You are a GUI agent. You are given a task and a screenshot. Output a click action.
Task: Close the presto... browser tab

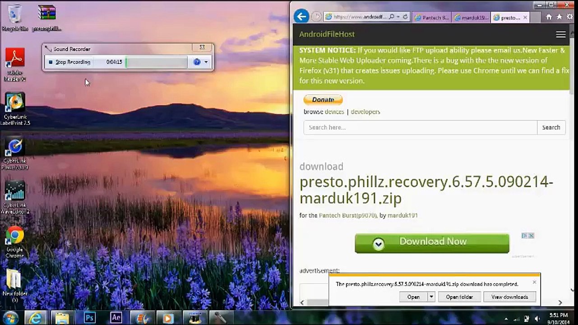coord(525,18)
